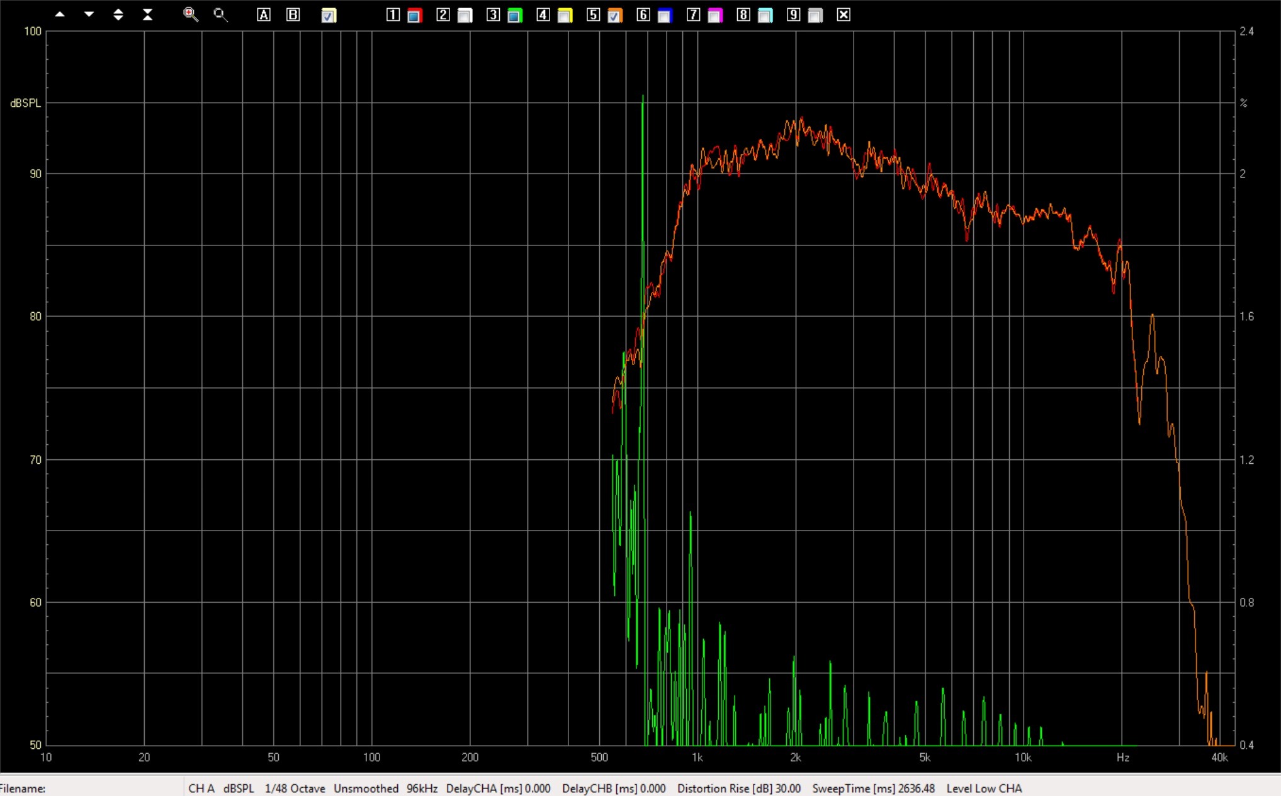Select overlay slot 7
The width and height of the screenshot is (1281, 796).
pos(693,14)
